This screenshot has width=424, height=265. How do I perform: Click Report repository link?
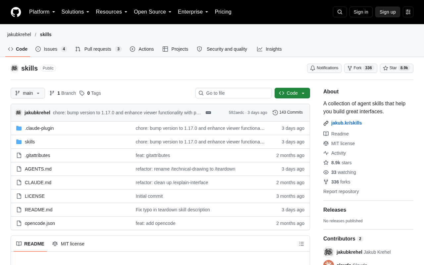click(341, 191)
